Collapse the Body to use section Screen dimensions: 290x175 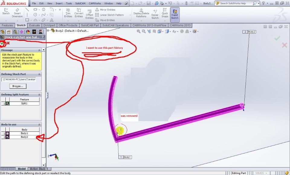(39, 125)
